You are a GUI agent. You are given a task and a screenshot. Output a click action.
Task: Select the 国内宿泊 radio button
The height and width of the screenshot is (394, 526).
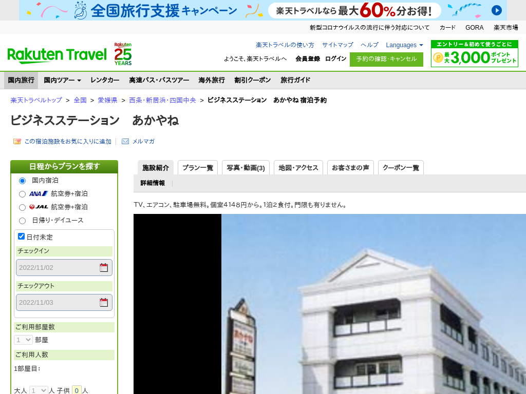point(22,181)
